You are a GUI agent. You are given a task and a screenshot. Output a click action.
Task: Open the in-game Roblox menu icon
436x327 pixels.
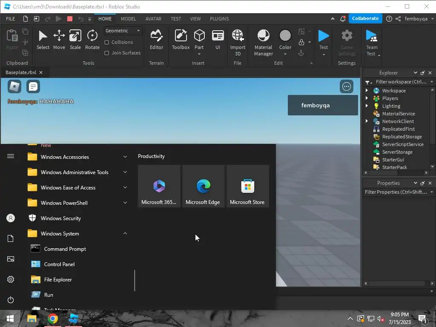click(x=14, y=86)
